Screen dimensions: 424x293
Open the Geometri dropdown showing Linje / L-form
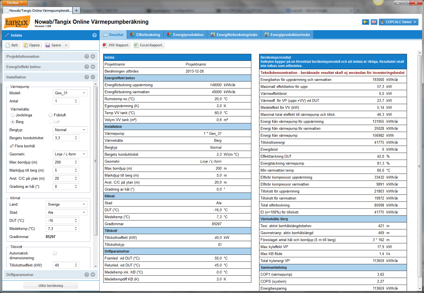pyautogui.click(x=70, y=154)
